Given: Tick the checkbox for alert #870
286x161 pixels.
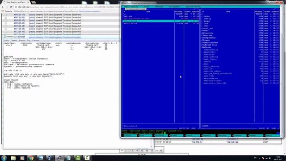Looking at the screenshot, I should [6, 26].
